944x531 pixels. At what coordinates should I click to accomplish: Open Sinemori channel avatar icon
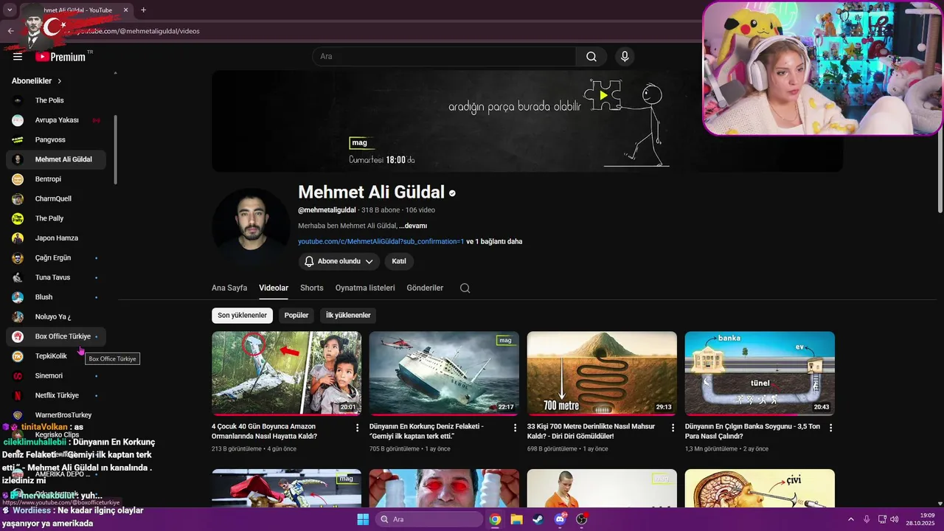point(18,375)
